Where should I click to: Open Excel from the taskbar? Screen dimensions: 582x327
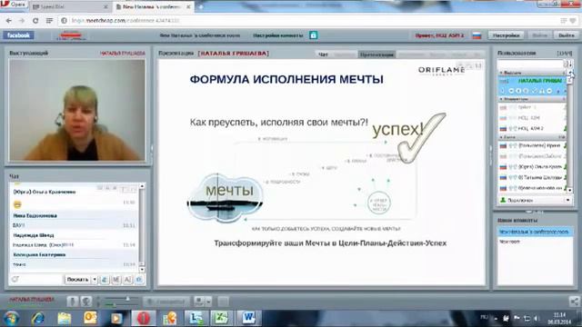[222, 319]
